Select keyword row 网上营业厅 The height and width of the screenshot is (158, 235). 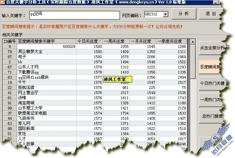(x=95, y=93)
